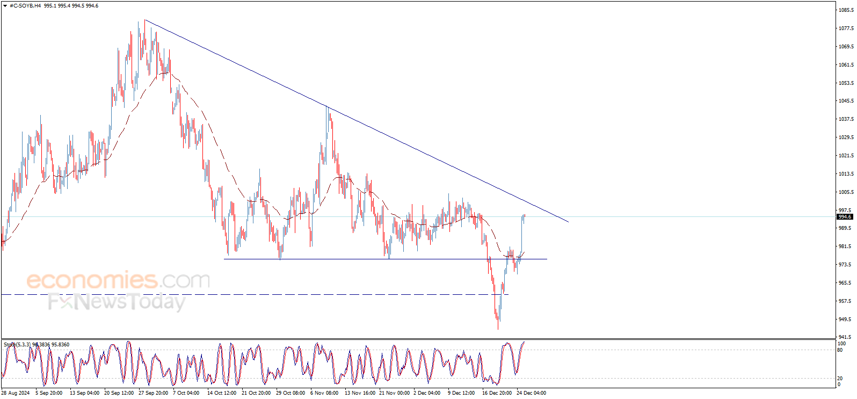
Task: Click the 1029.5 price axis label
Action: [846, 137]
